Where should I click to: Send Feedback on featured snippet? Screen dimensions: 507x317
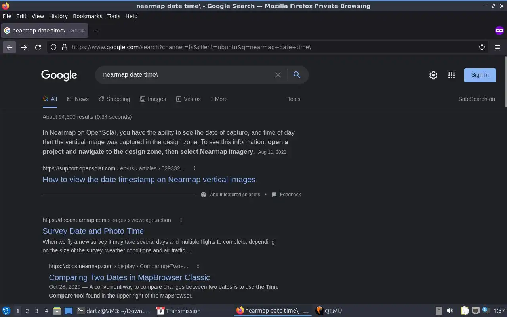(286, 195)
